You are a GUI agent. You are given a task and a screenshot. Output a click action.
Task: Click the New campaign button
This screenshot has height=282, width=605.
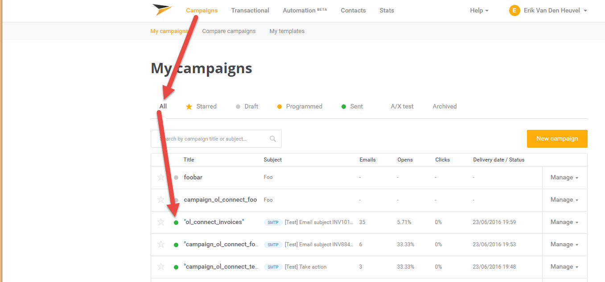point(557,139)
